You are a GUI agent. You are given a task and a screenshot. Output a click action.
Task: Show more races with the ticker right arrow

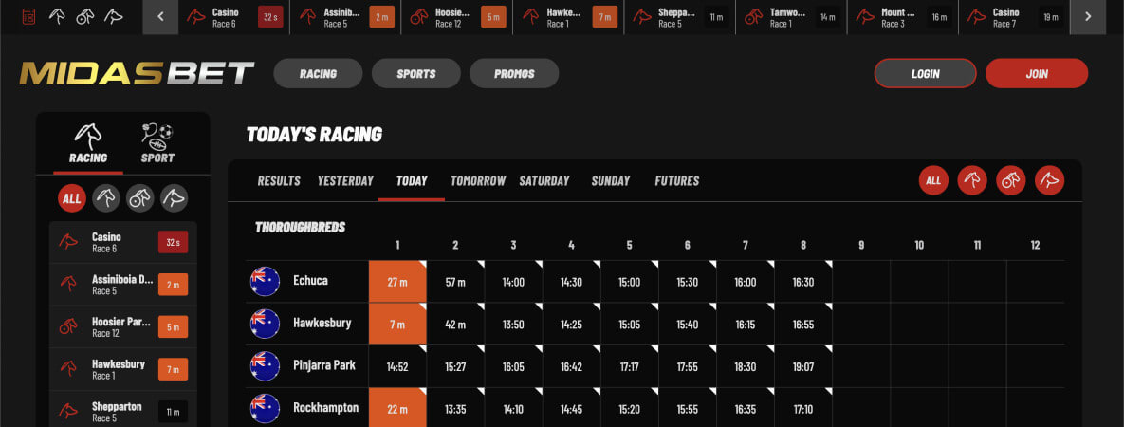pos(1088,17)
